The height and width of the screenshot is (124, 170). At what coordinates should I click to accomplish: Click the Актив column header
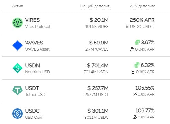[17, 6]
